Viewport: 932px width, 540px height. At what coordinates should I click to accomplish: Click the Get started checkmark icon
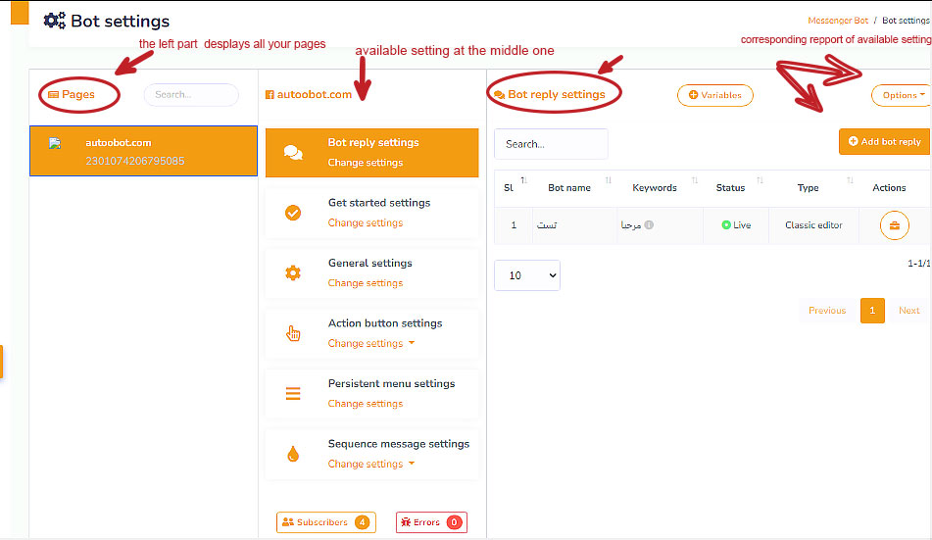pos(292,213)
